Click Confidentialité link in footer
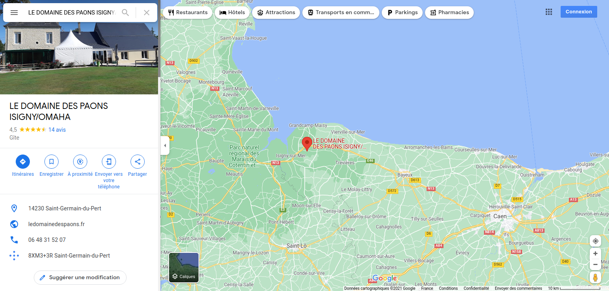This screenshot has width=609, height=291. point(476,288)
